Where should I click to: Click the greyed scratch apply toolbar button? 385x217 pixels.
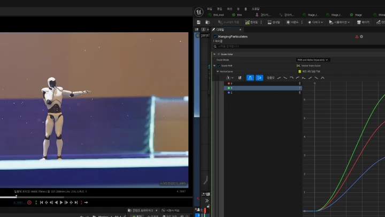tap(228, 22)
